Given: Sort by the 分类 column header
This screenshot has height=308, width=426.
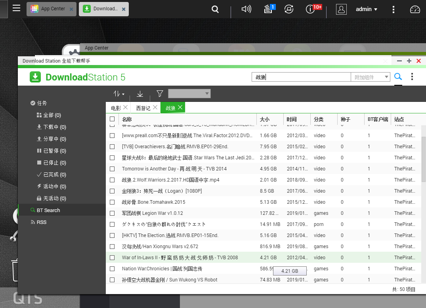Looking at the screenshot, I should point(324,119).
